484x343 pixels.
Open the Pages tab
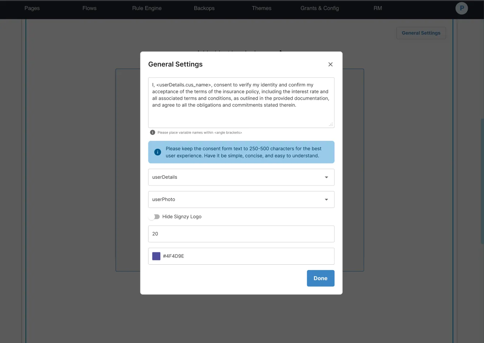(x=32, y=8)
